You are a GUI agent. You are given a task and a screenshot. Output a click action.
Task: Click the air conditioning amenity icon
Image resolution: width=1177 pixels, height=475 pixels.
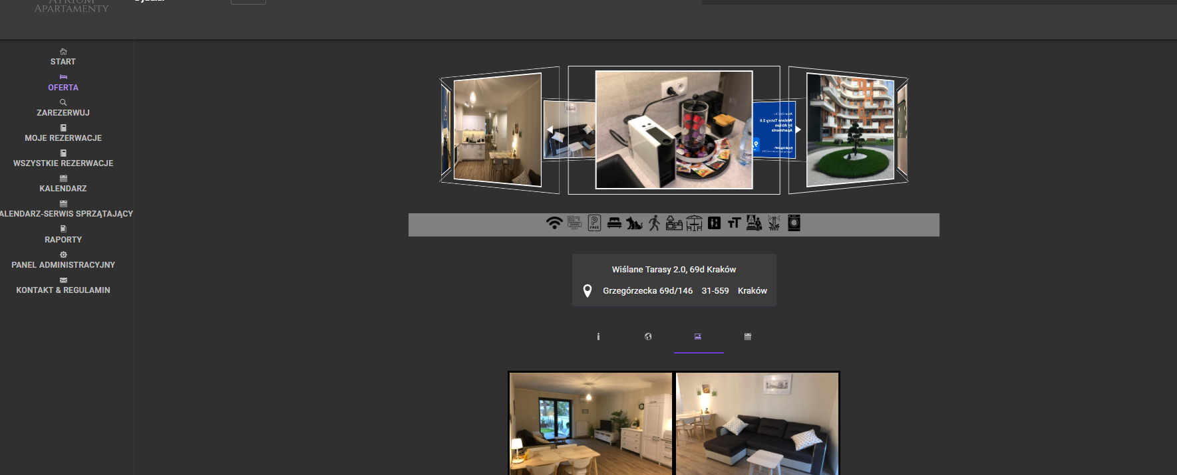click(574, 223)
